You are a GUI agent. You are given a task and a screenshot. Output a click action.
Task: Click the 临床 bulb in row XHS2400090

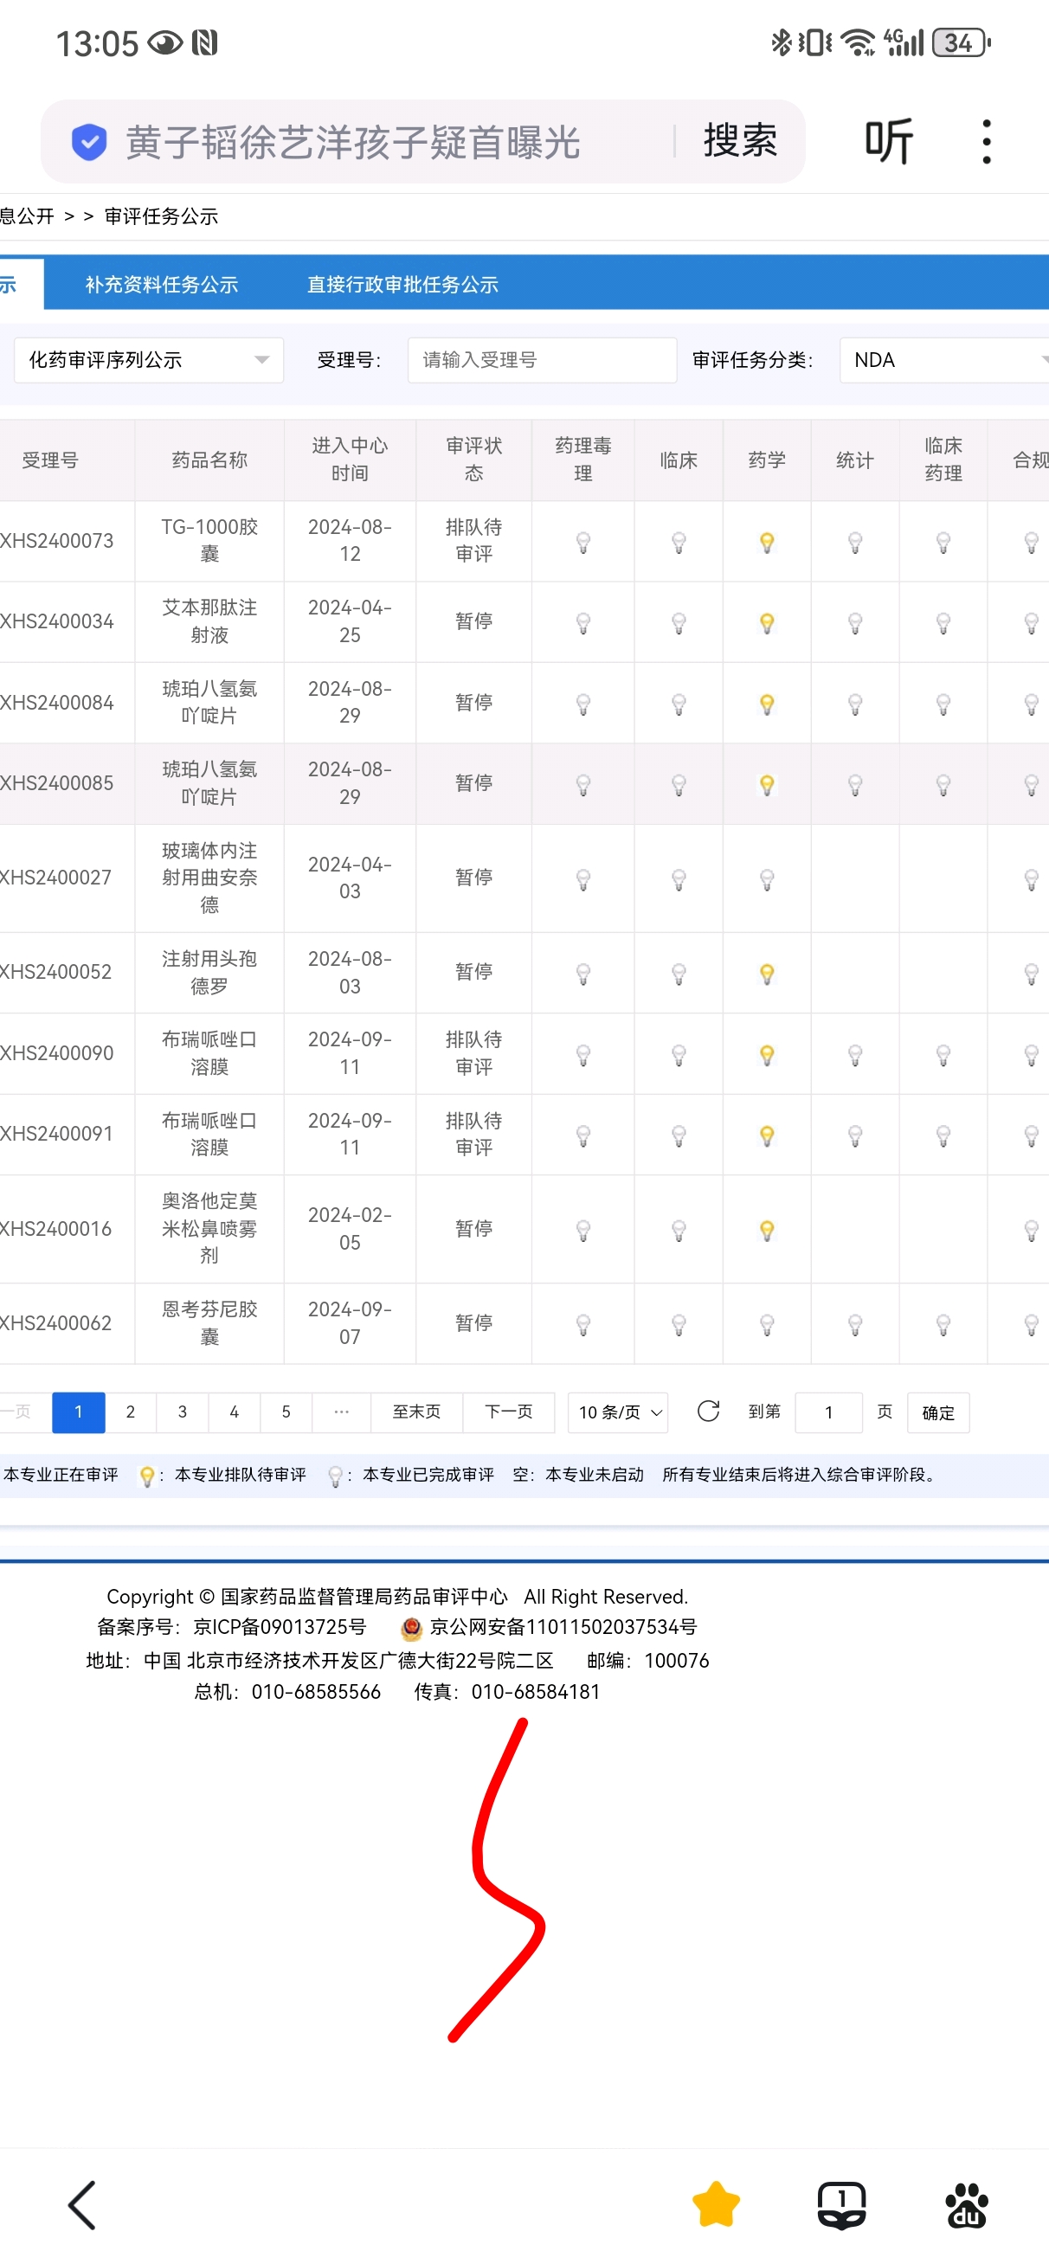pos(679,1055)
